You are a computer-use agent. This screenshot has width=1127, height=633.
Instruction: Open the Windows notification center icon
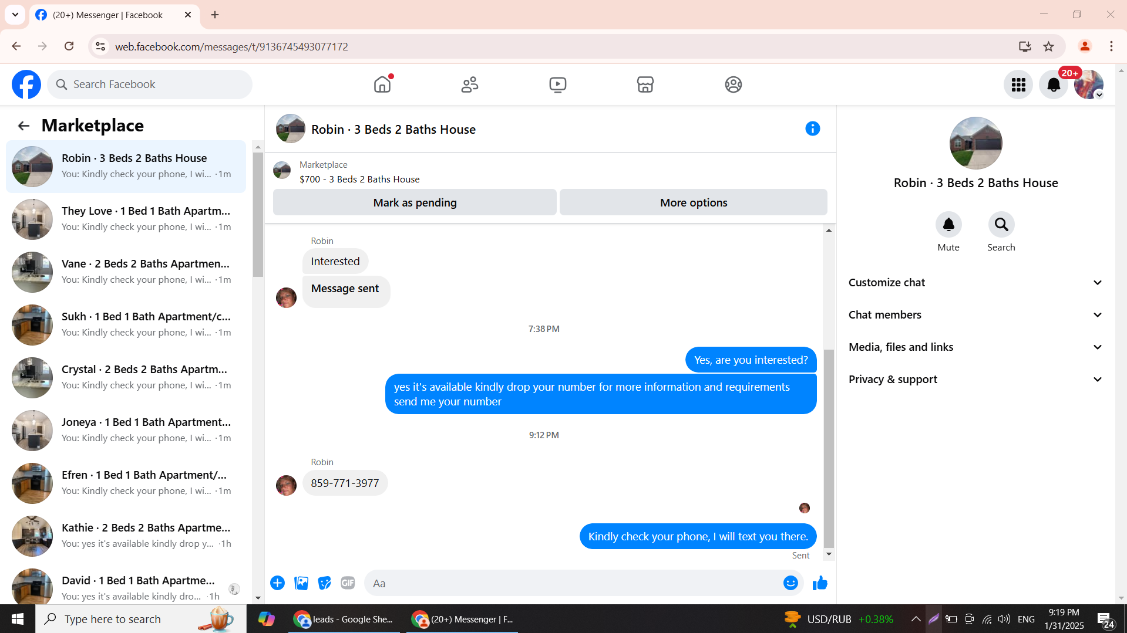(x=1105, y=620)
